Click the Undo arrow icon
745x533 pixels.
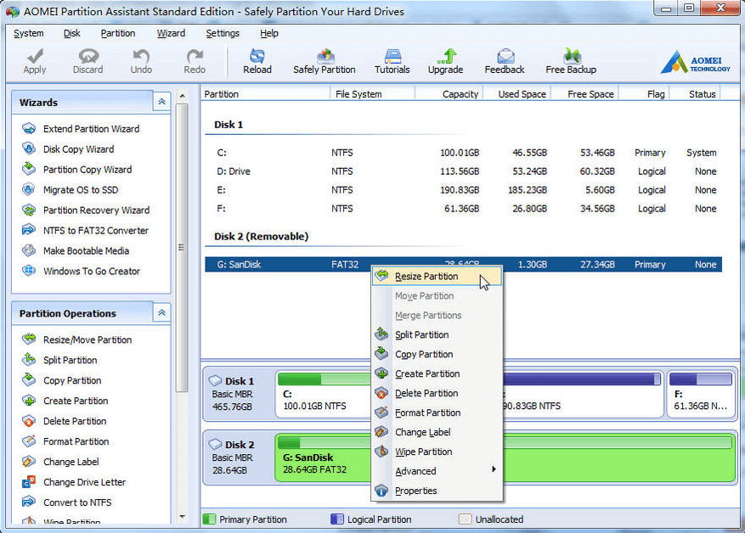[141, 57]
